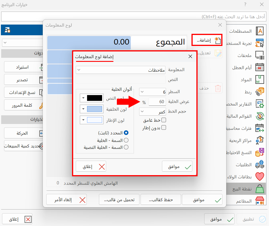Click the تحميل من قالب button
Screen dimensions: 269x226
click(119, 199)
